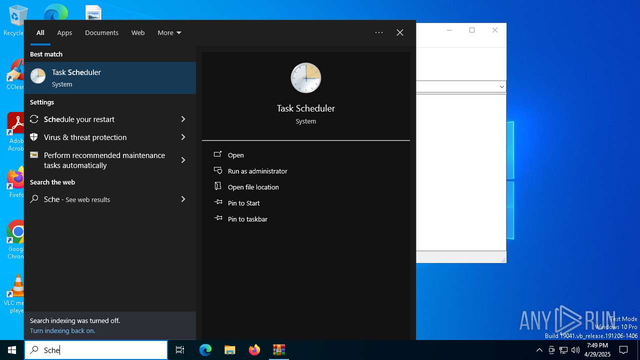The height and width of the screenshot is (360, 640).
Task: Choose Open file location
Action: tap(253, 187)
